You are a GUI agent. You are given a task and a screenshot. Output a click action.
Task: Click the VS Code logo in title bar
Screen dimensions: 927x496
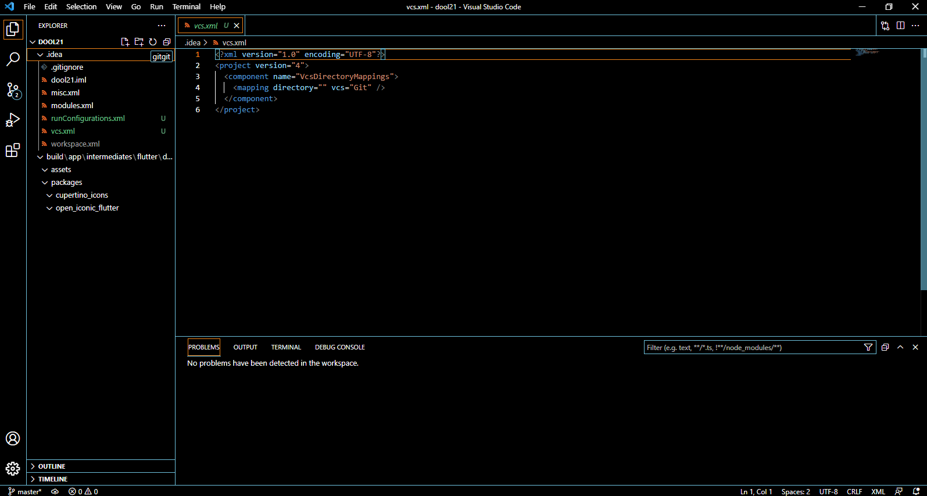coord(9,7)
